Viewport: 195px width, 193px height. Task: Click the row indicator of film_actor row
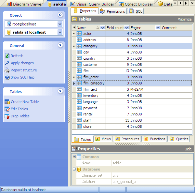pyautogui.click(x=74, y=77)
